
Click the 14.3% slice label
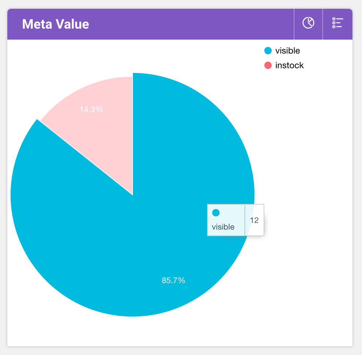click(91, 109)
